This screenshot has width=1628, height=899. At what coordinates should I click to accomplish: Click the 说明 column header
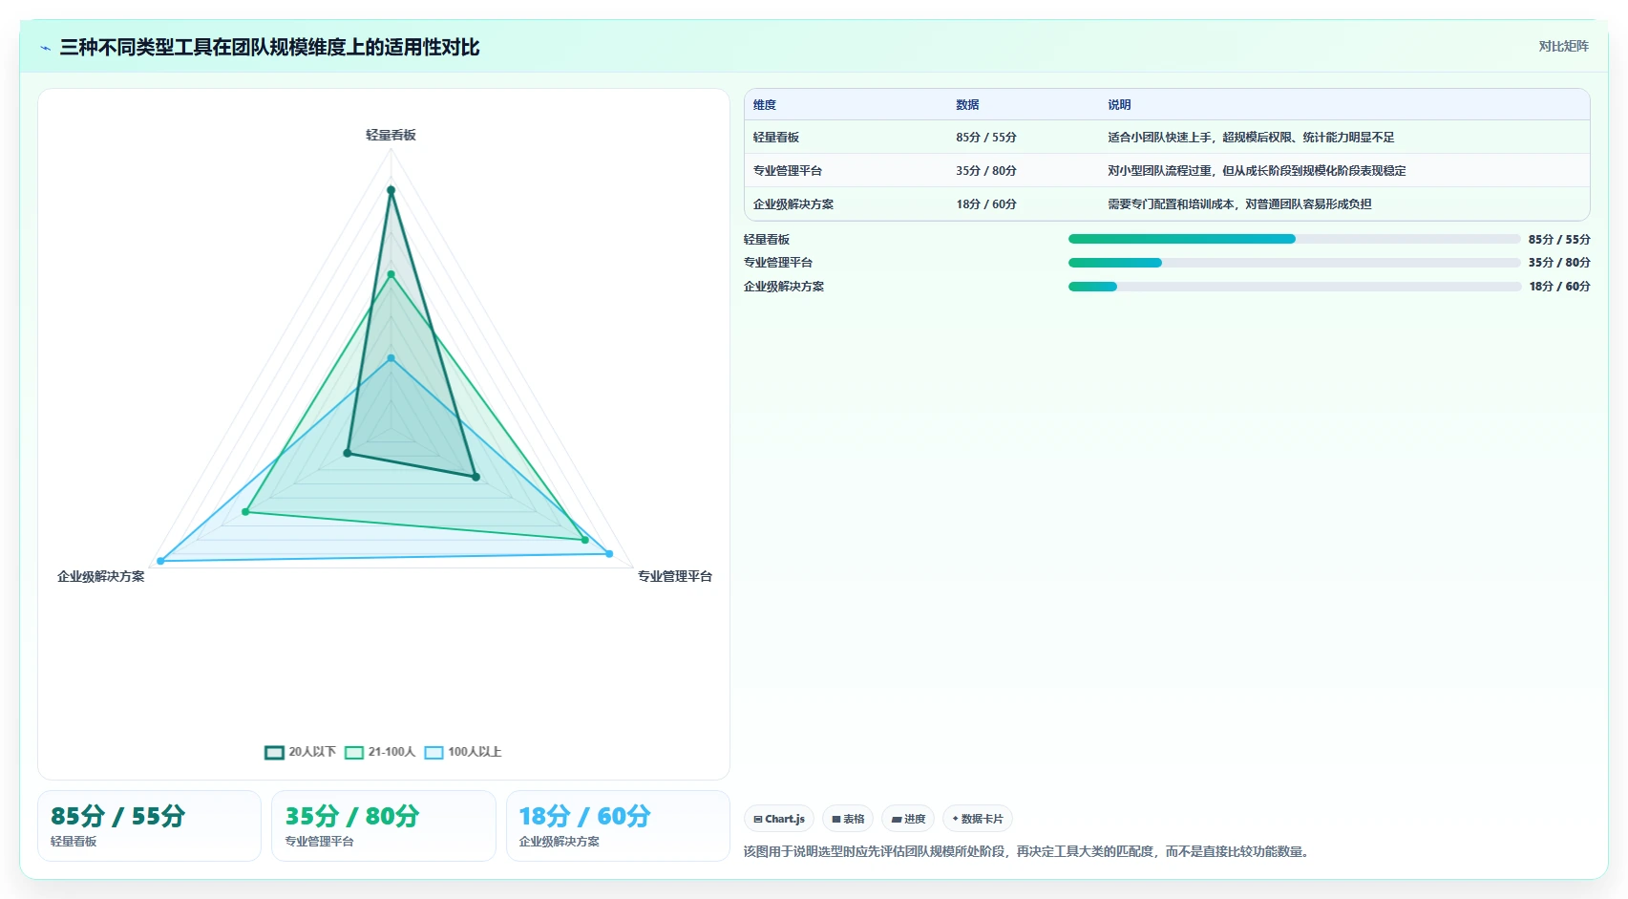1119,105
